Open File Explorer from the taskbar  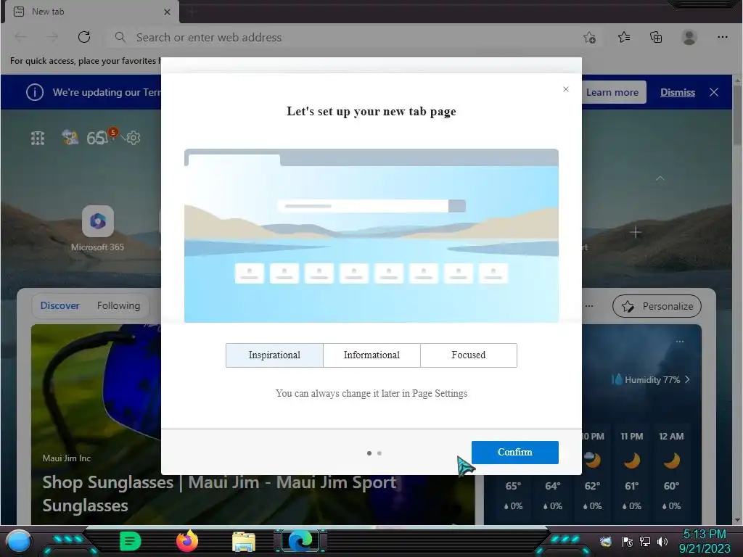244,541
